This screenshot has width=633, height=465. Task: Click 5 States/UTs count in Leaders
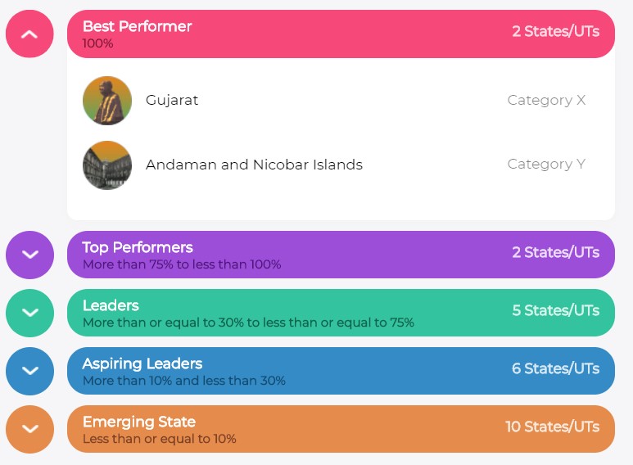555,310
